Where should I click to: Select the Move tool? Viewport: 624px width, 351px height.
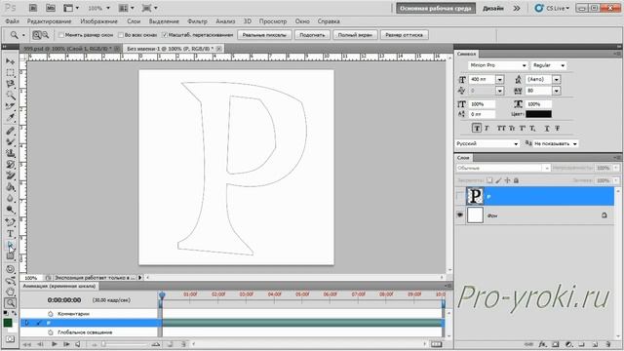pyautogui.click(x=11, y=61)
